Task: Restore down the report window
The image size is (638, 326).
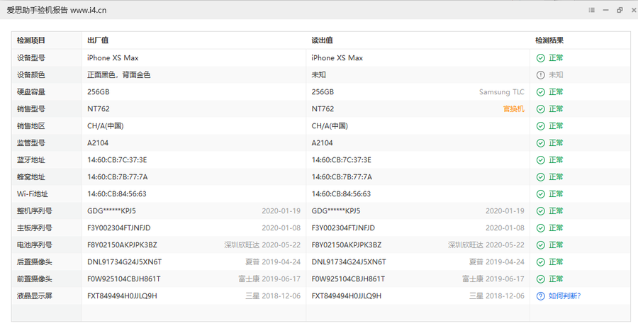Action: click(x=620, y=10)
